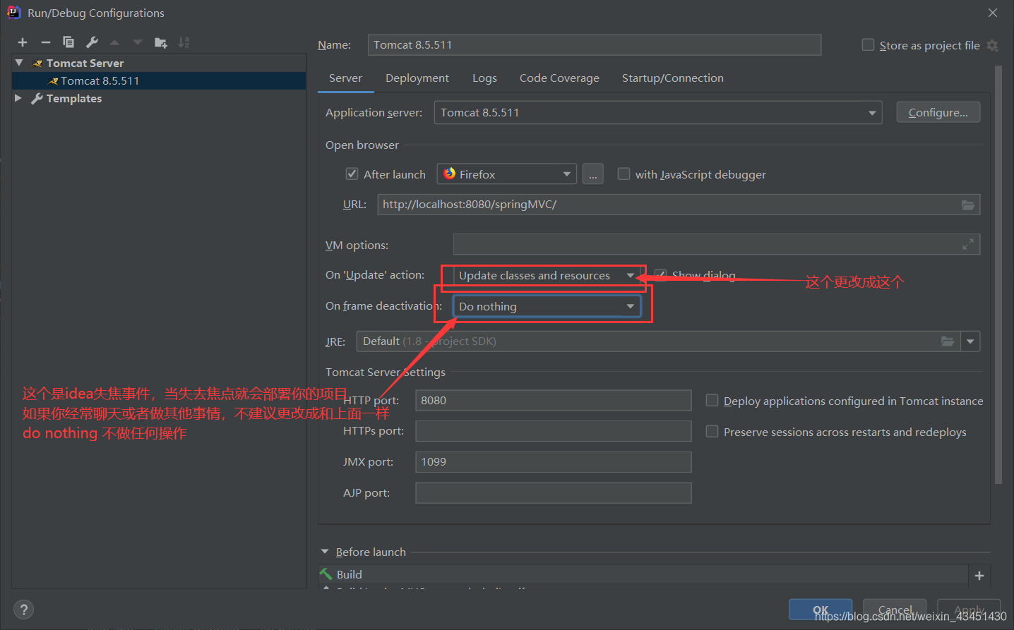Click OK button
Screen dimensions: 1014x630
click(821, 610)
